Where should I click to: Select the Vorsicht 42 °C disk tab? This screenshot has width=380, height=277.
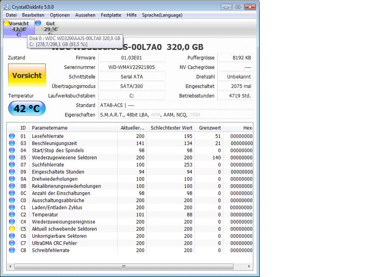coord(19,29)
